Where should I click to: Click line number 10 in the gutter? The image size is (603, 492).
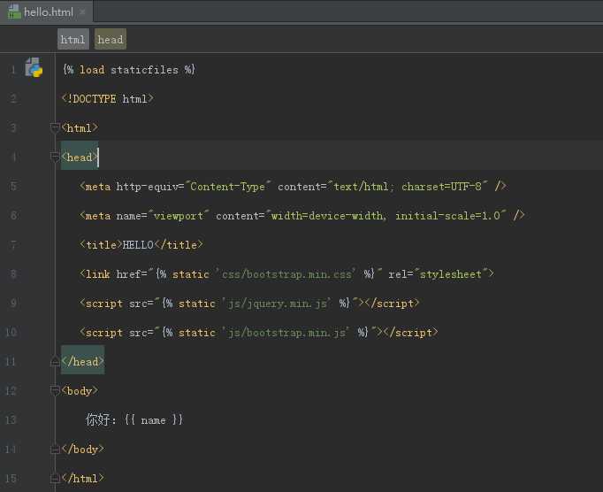coord(11,332)
